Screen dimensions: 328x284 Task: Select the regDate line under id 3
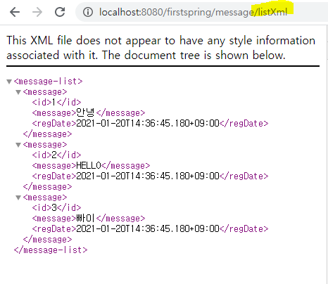tap(150, 228)
